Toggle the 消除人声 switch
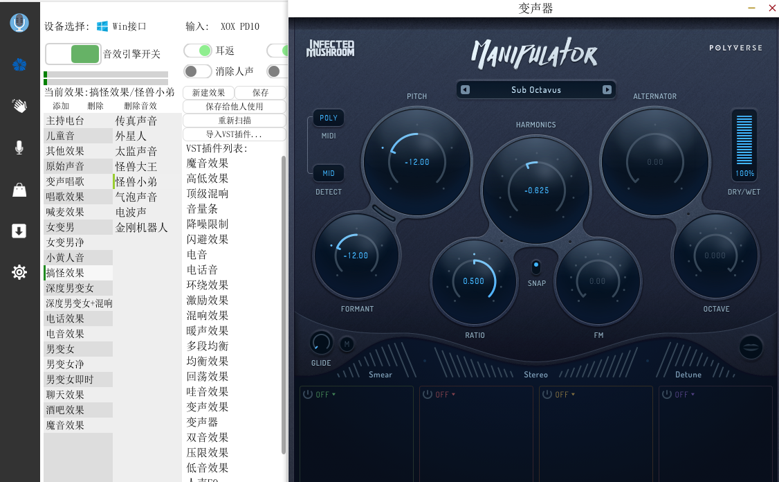 coord(198,71)
